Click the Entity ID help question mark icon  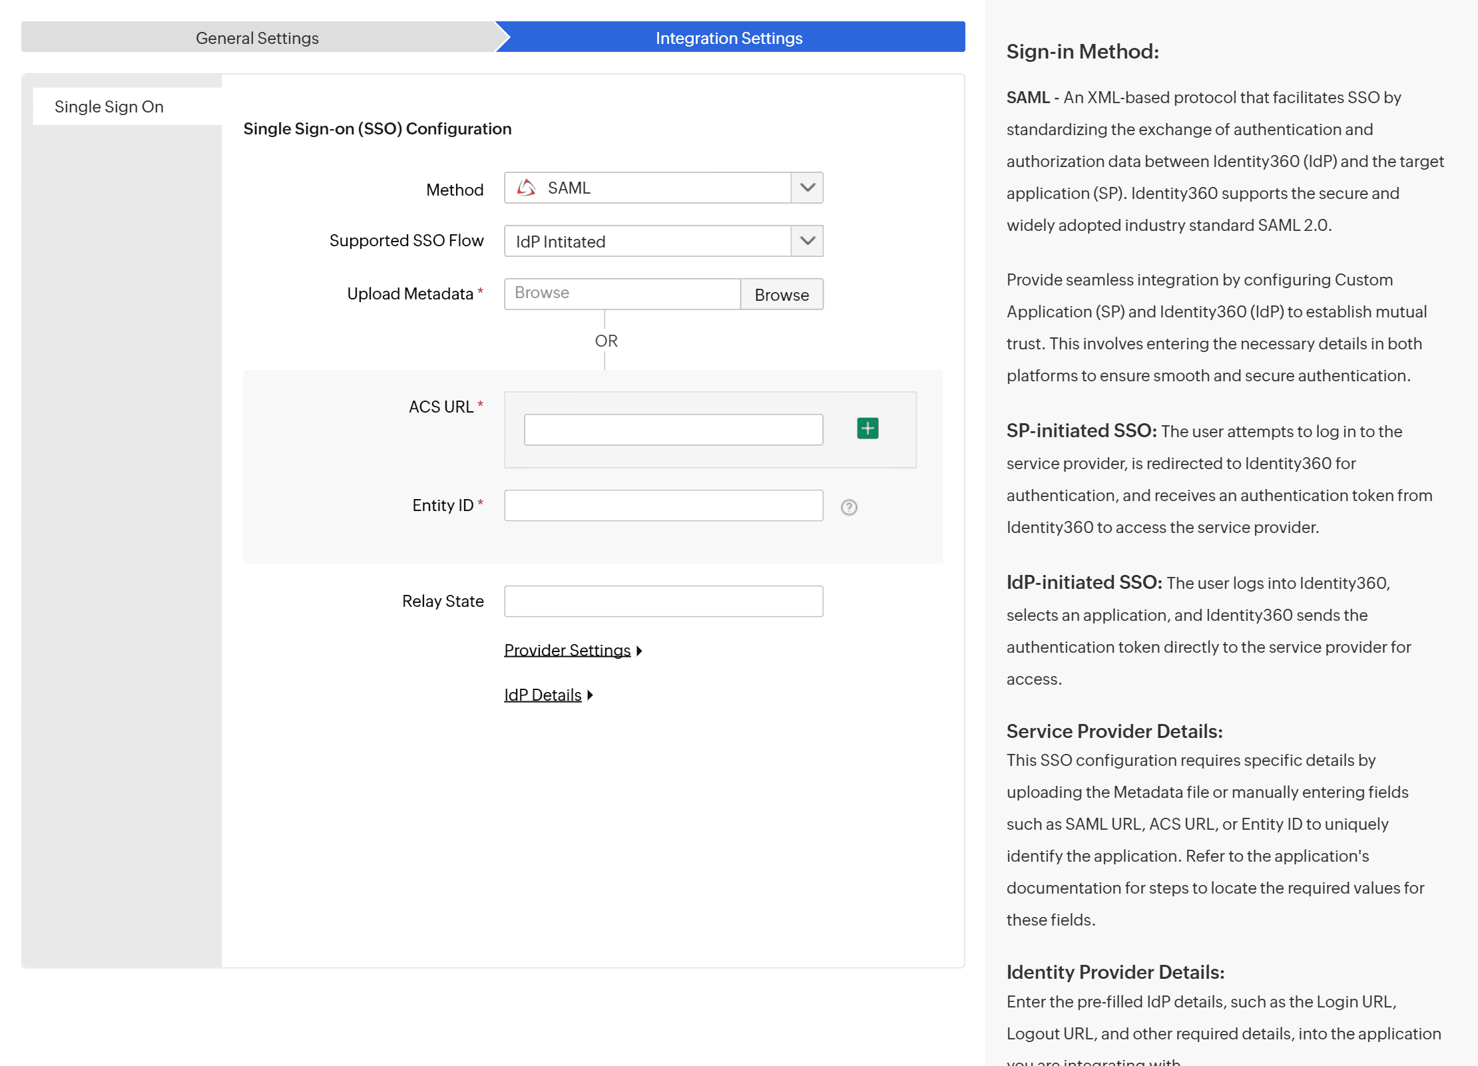coord(848,507)
